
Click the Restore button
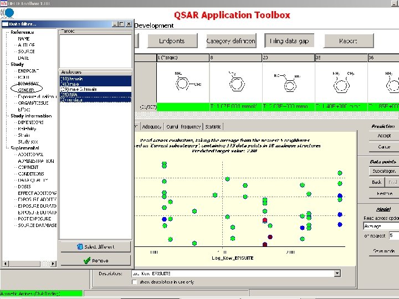pyautogui.click(x=384, y=193)
